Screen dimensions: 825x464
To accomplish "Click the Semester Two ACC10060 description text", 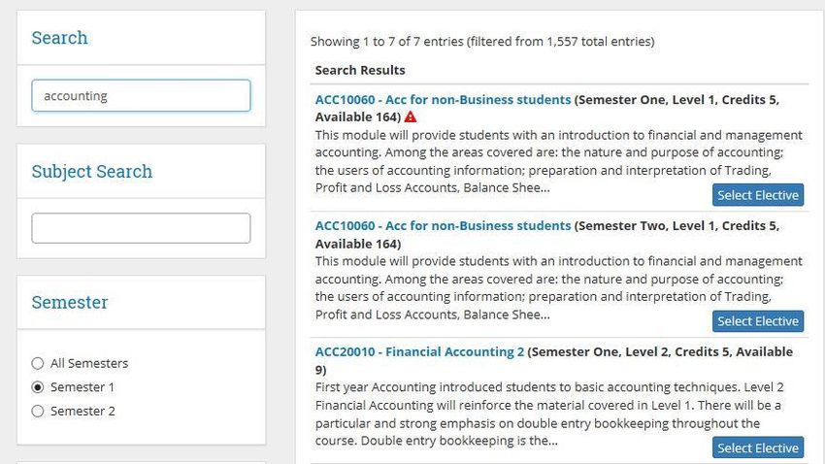I will click(559, 287).
